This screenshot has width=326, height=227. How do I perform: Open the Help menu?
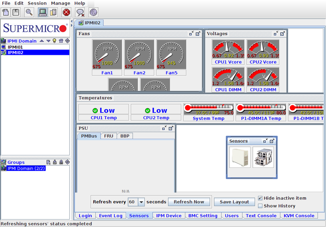[x=79, y=3]
